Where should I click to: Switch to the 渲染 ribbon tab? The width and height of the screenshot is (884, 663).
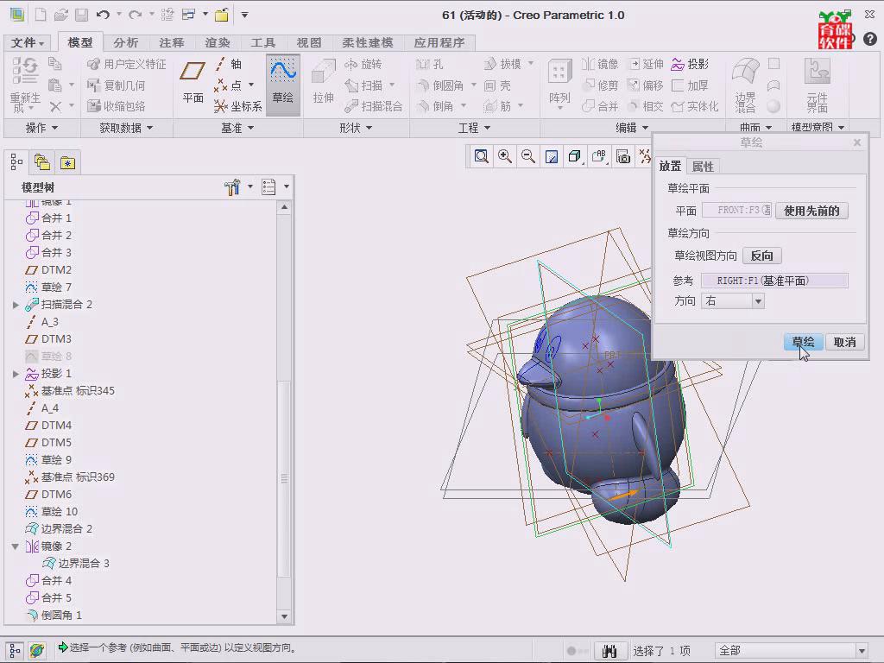point(218,42)
